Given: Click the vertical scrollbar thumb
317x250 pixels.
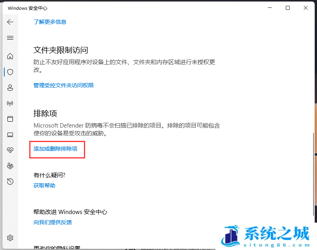Looking at the screenshot, I should tap(313, 174).
